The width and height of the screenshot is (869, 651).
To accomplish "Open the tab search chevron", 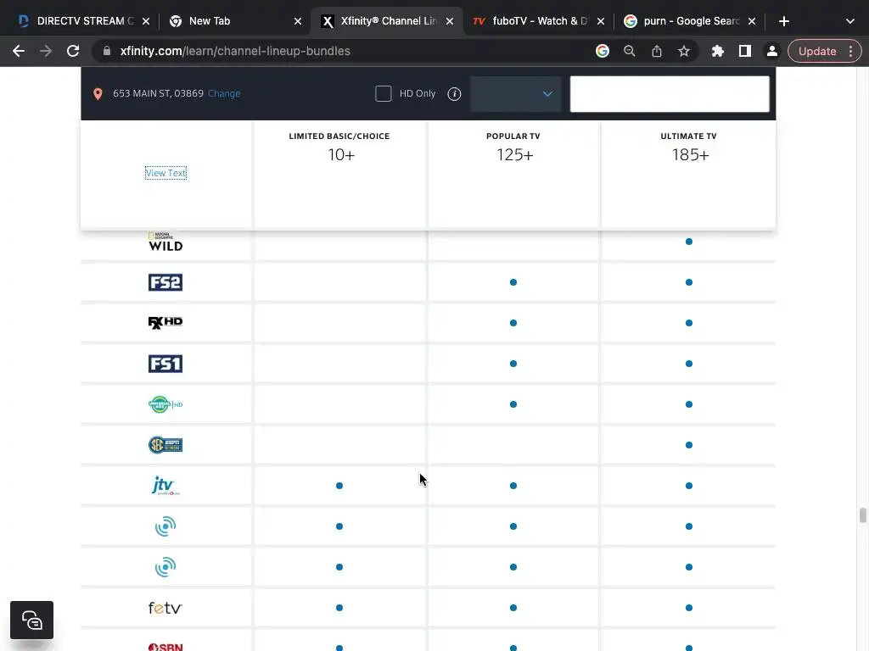I will pyautogui.click(x=850, y=21).
